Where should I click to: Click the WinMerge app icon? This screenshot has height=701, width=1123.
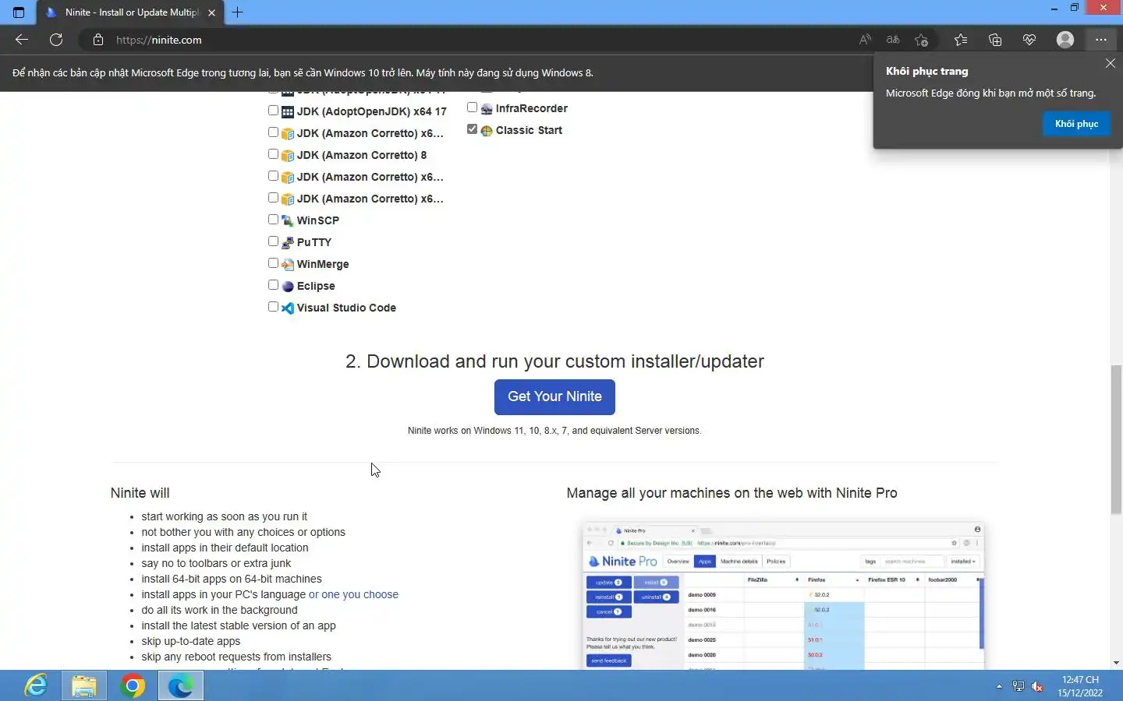coord(288,264)
